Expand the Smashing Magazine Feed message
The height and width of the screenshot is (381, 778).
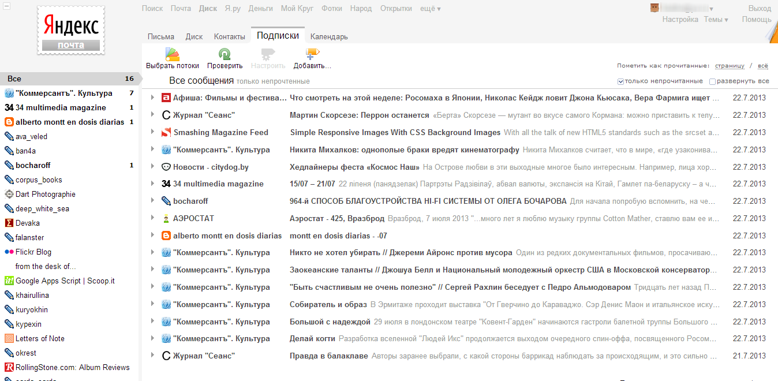click(152, 132)
